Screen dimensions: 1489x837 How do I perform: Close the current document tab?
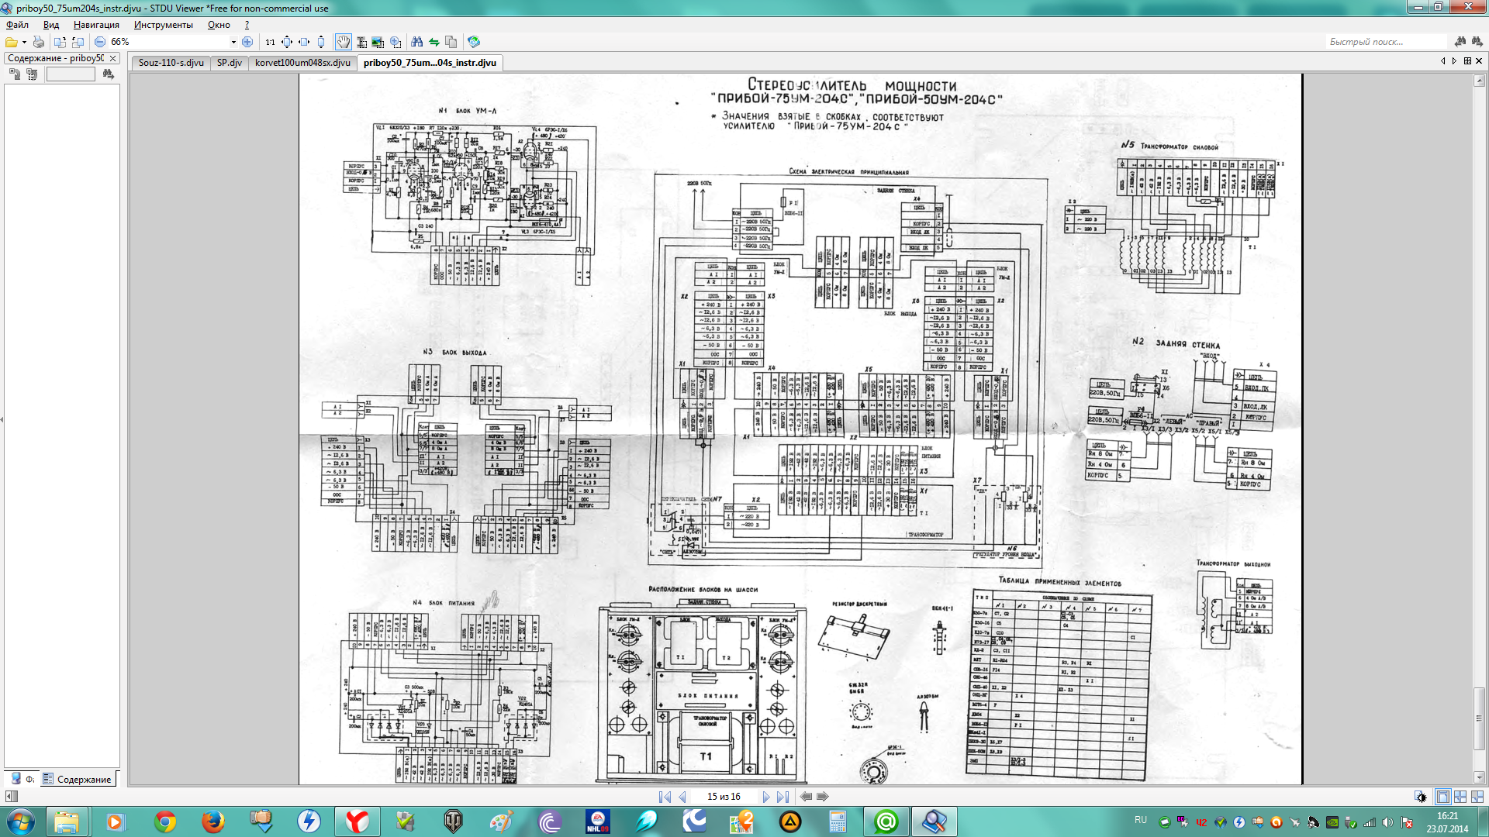pos(1479,60)
